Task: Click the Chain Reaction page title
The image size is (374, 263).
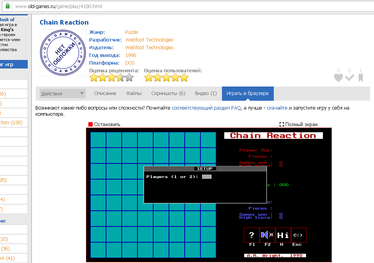Action: [x=64, y=22]
